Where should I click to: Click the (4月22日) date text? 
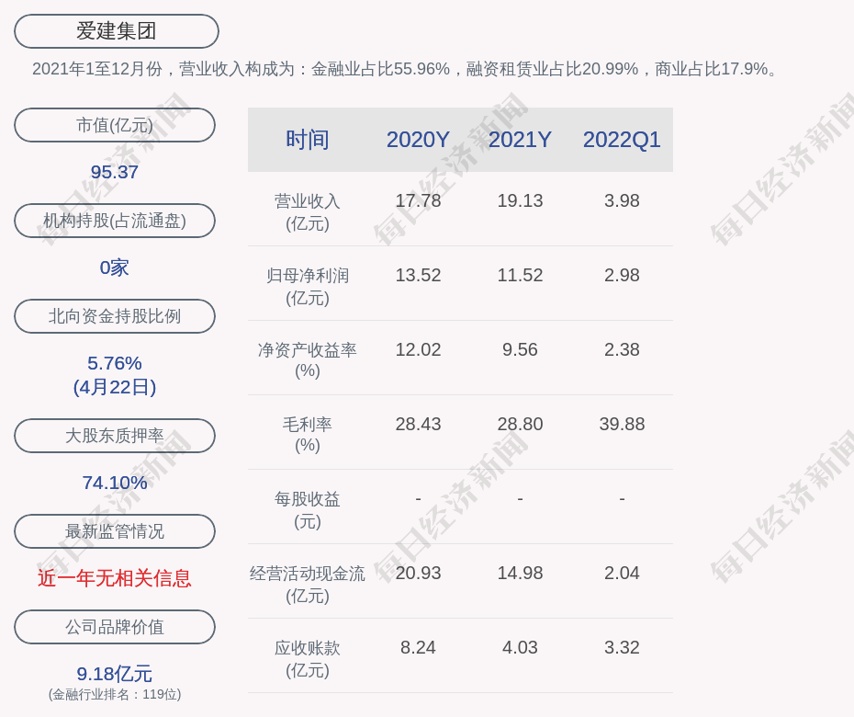coord(115,387)
